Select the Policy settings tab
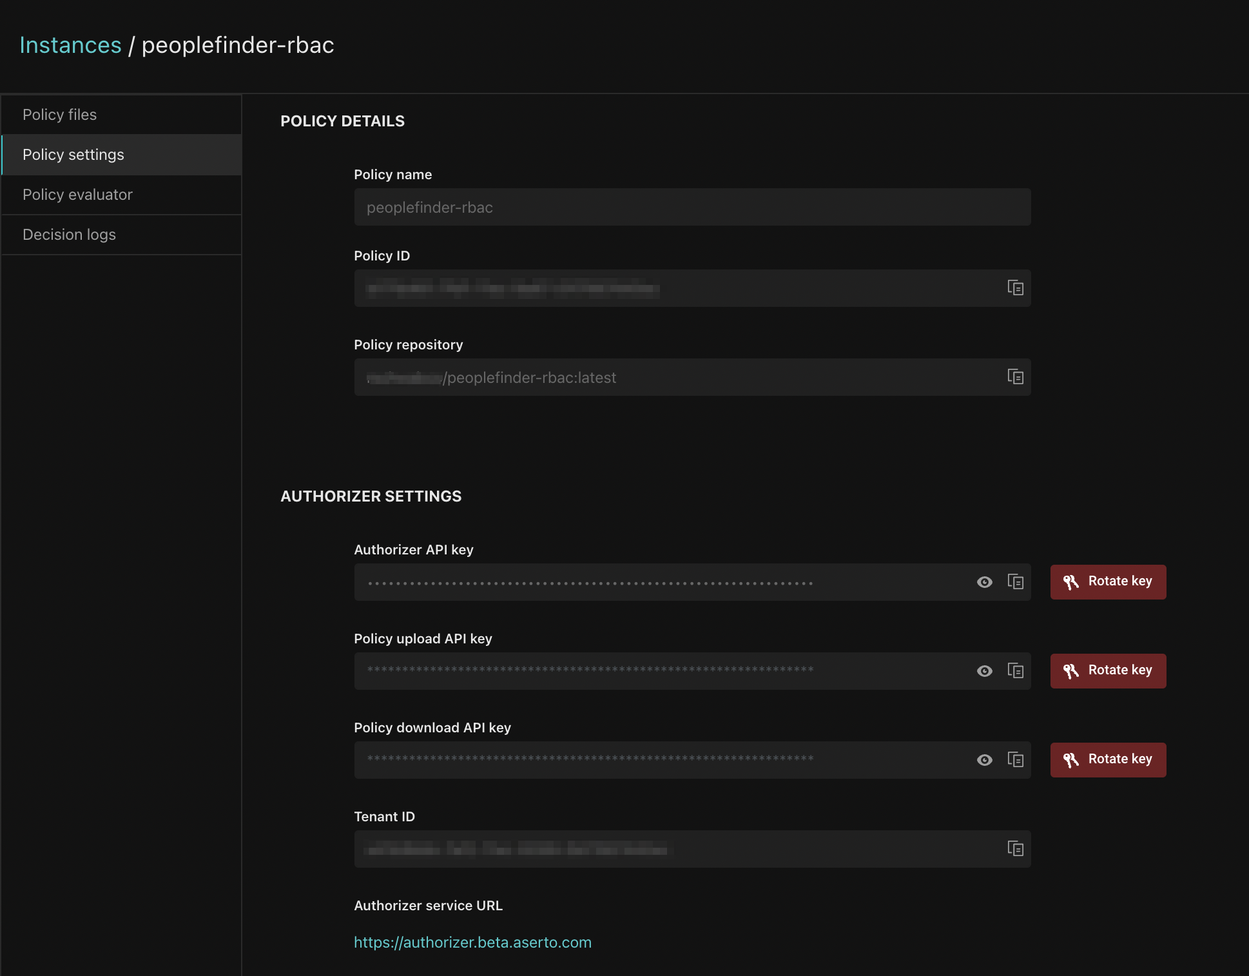Image resolution: width=1249 pixels, height=976 pixels. (x=73, y=155)
